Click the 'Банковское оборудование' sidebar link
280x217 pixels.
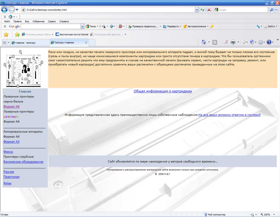tap(23, 162)
